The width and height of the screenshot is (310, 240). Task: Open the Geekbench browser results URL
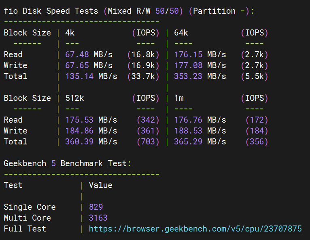(195, 229)
